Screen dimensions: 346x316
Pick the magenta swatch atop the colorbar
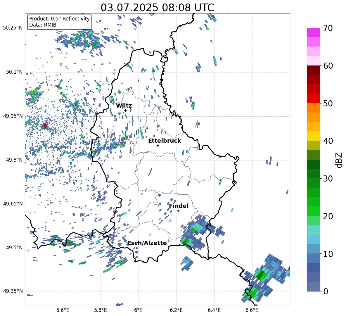[313, 33]
